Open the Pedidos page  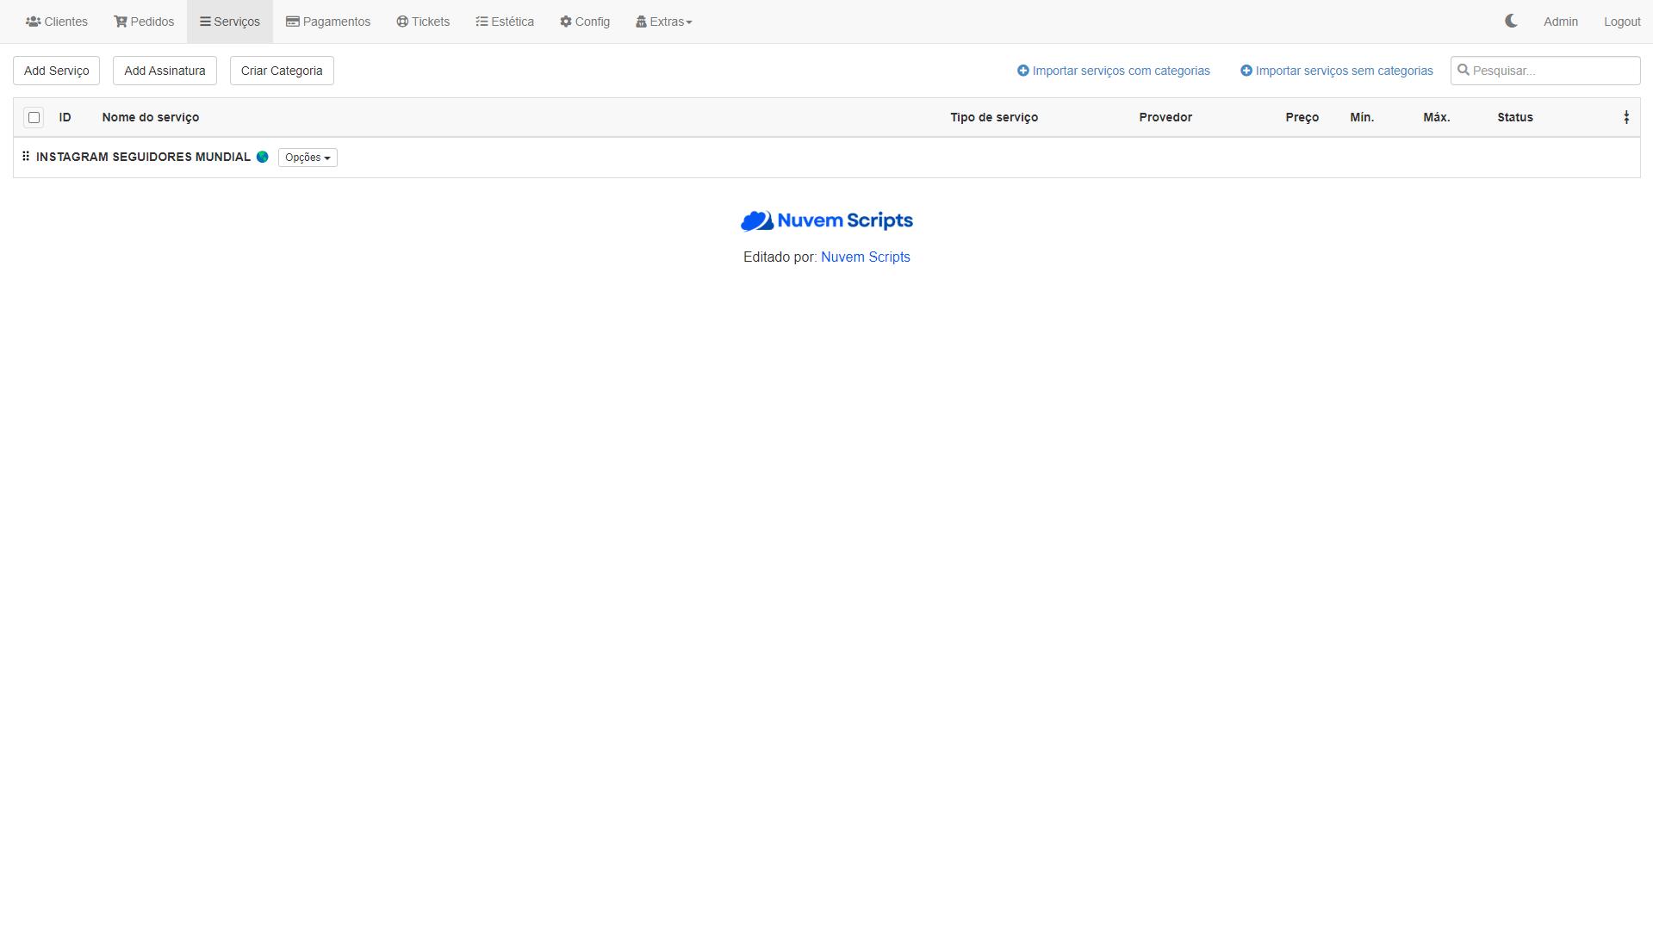point(144,22)
